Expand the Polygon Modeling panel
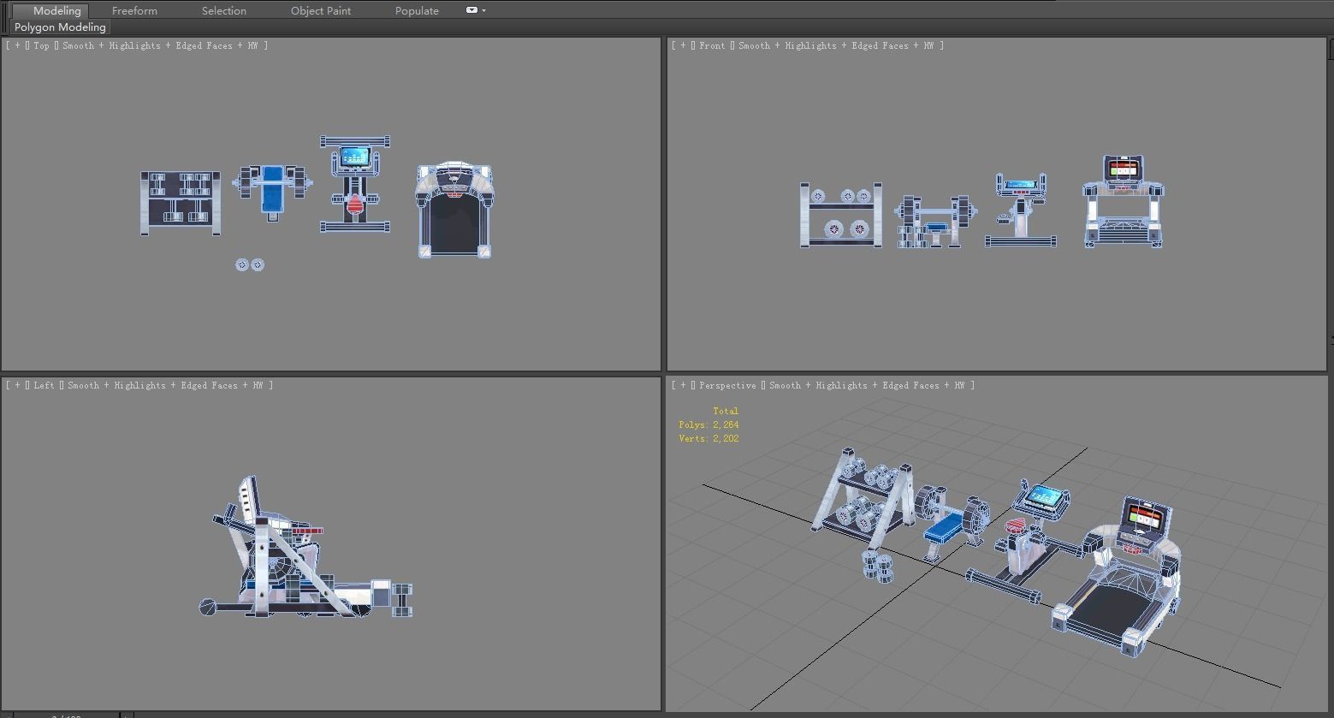 (x=60, y=27)
